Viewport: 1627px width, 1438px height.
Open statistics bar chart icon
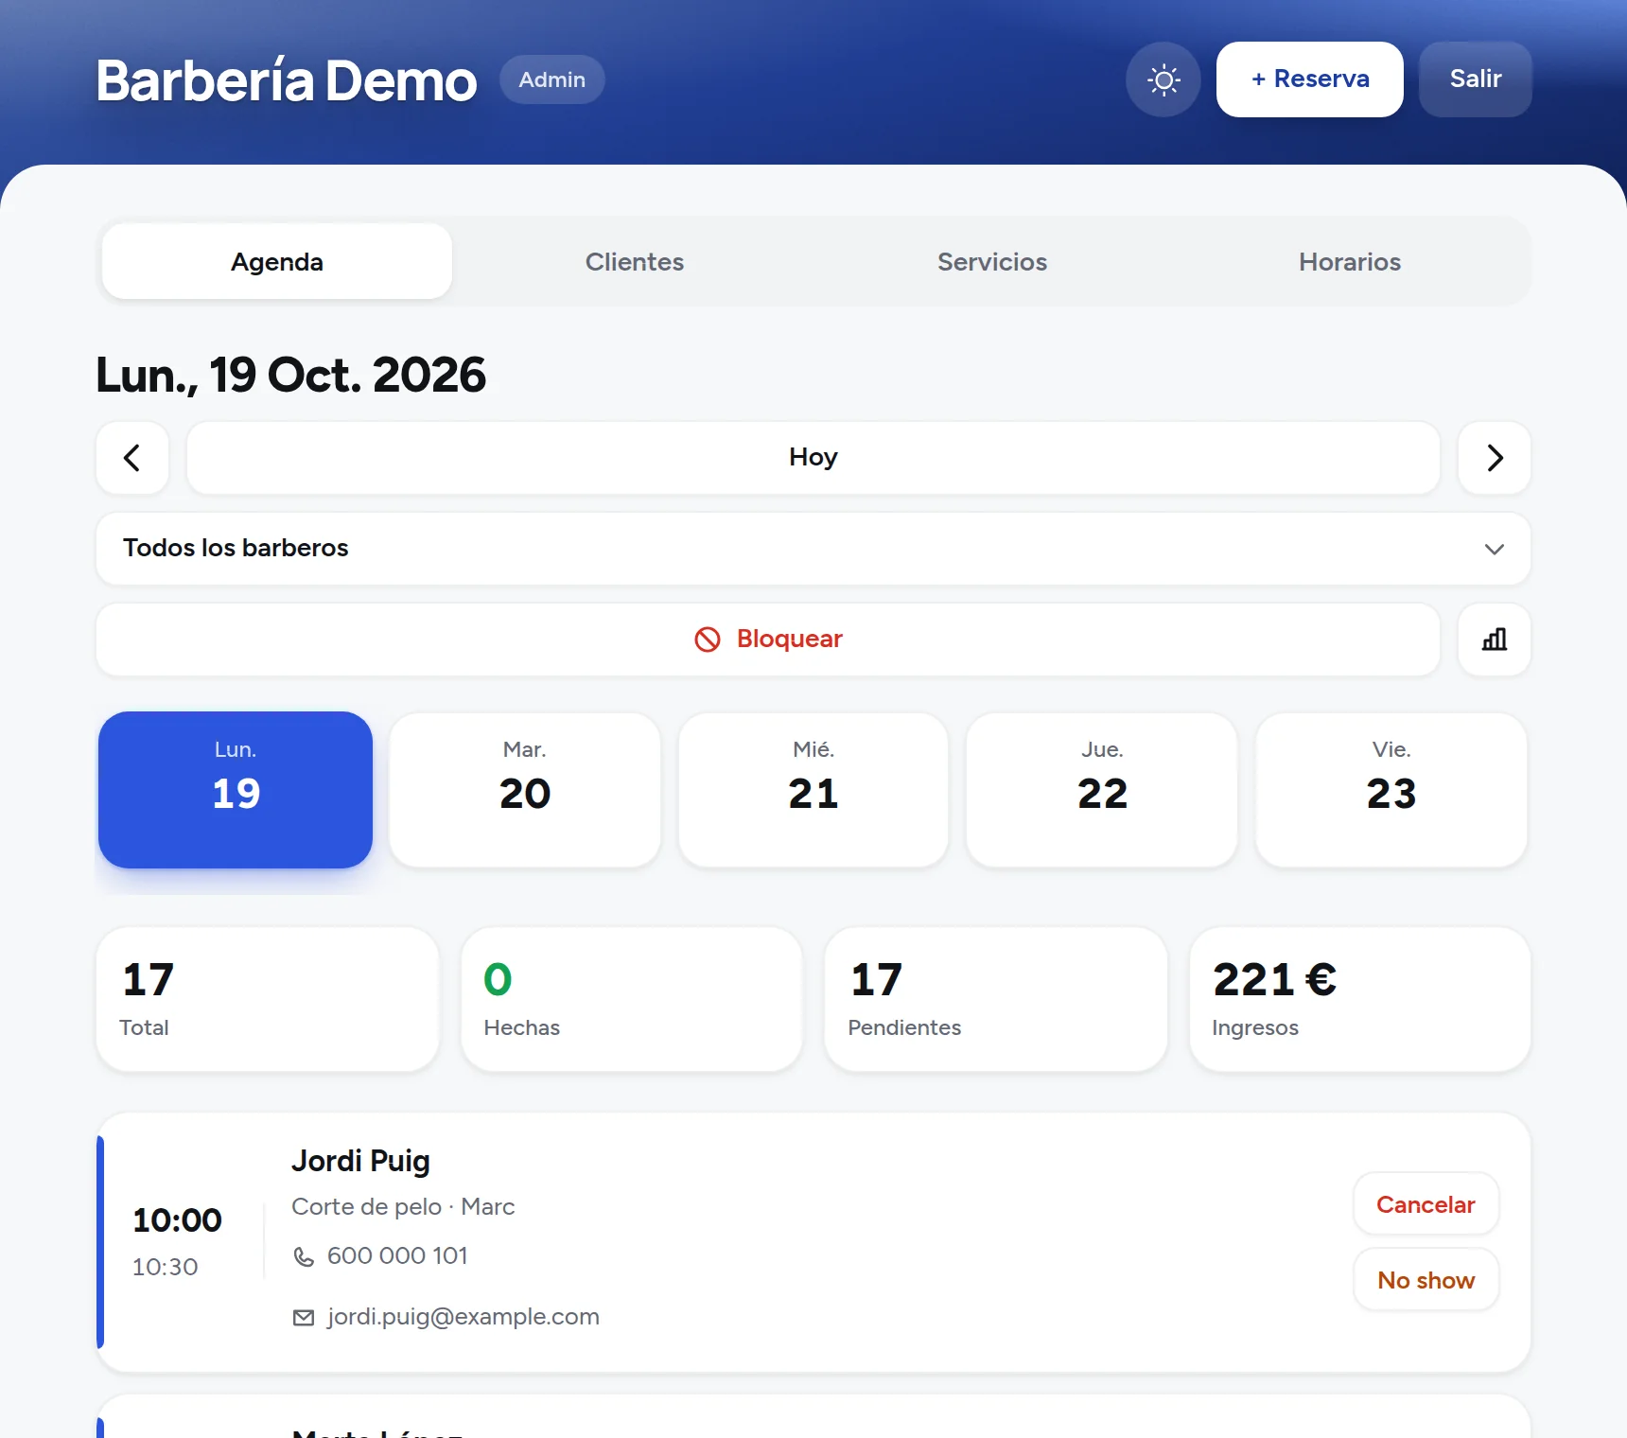pyautogui.click(x=1495, y=640)
